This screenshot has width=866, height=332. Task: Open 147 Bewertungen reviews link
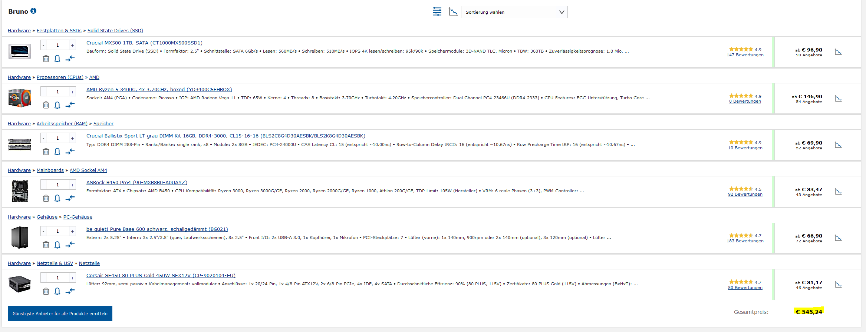click(745, 55)
